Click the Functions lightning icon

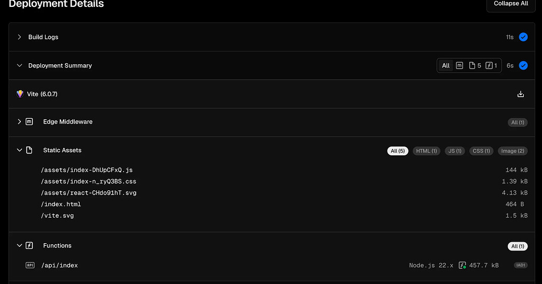29,245
